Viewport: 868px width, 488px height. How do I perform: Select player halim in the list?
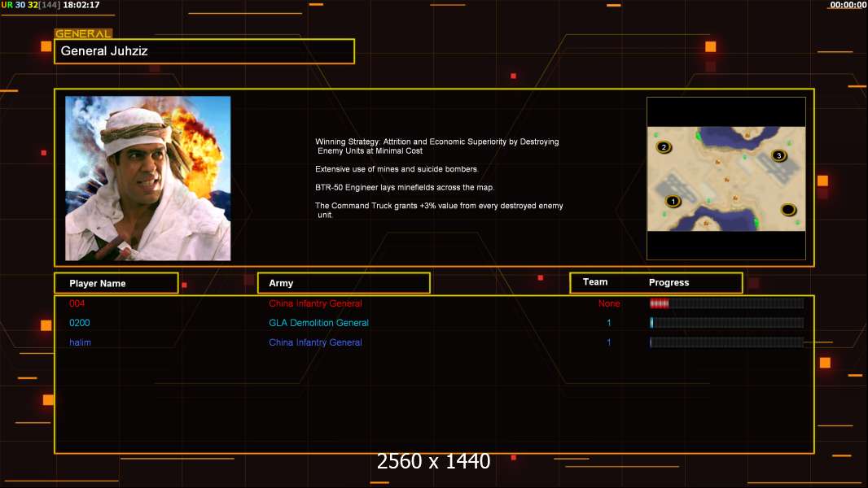click(x=81, y=342)
